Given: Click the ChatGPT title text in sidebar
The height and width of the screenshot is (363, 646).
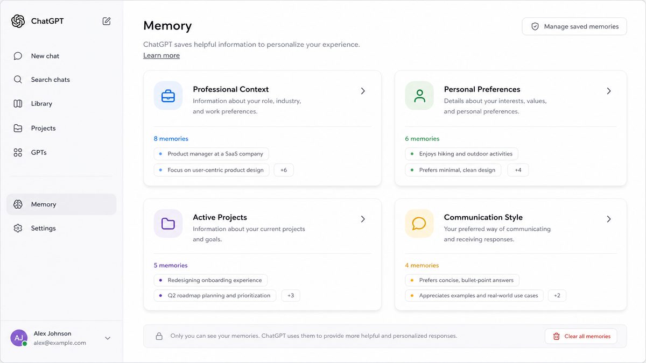Looking at the screenshot, I should click(x=47, y=21).
